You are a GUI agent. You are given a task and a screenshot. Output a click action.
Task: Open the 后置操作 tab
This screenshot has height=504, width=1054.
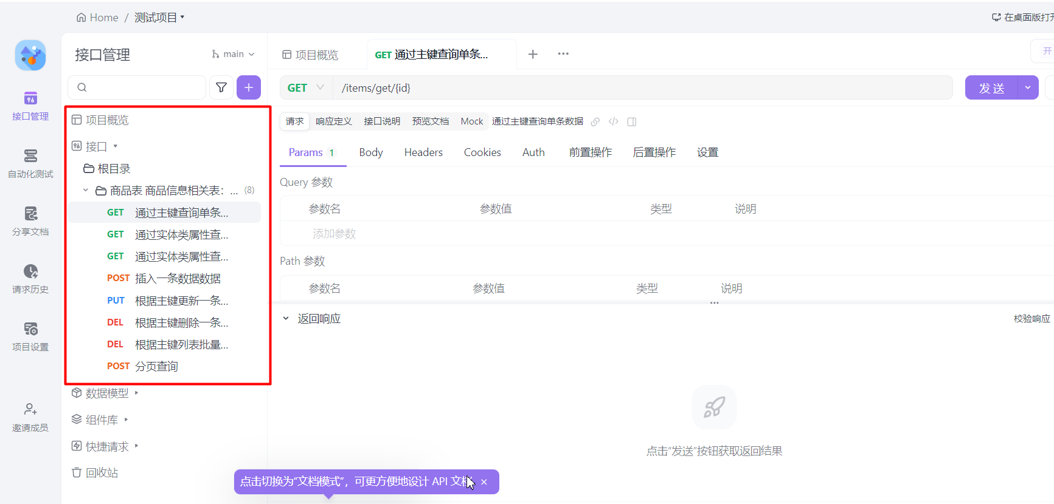coord(654,152)
